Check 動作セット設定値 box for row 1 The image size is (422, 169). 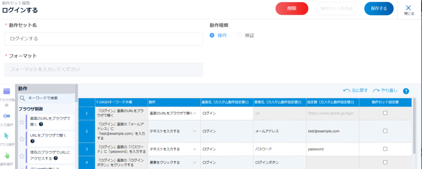pyautogui.click(x=385, y=113)
